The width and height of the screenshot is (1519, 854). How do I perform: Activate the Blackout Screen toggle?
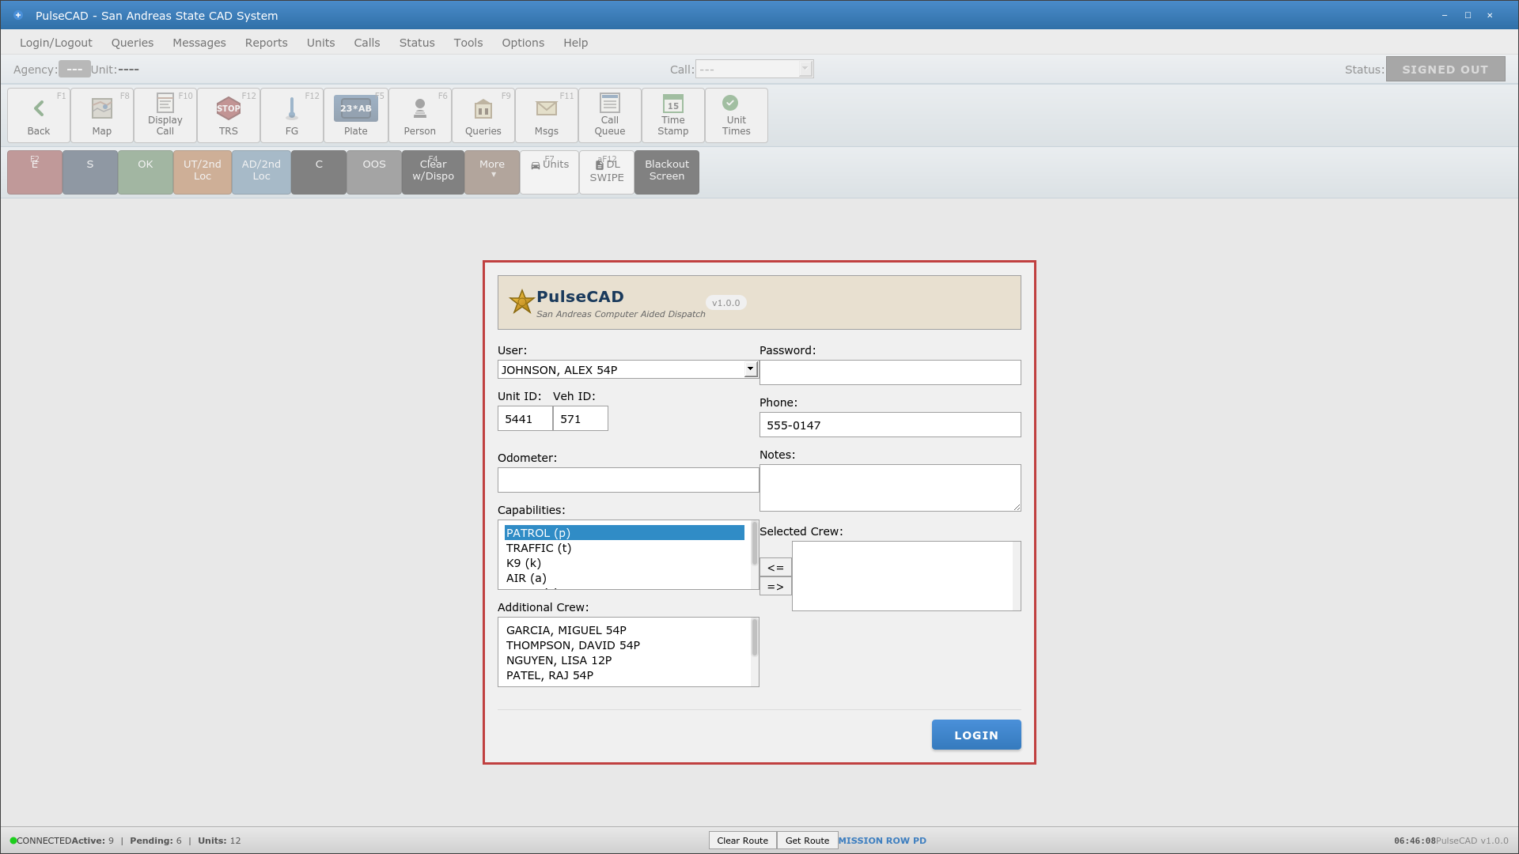[666, 172]
